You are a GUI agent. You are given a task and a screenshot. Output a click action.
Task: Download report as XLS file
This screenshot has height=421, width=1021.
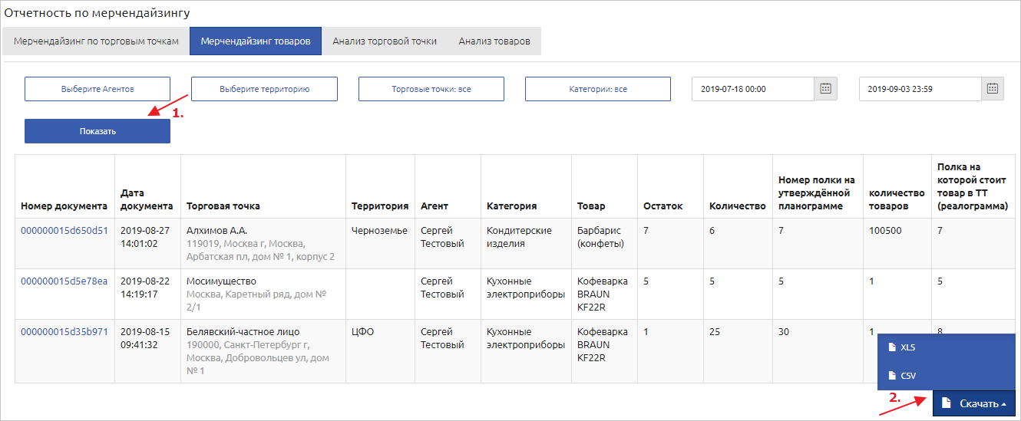907,347
